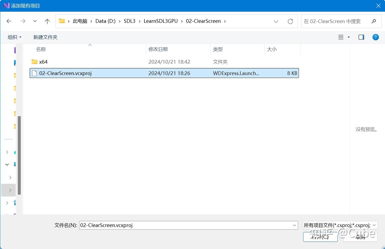
Task: Collapse the expanded sidebar tree node
Action: pos(7,164)
